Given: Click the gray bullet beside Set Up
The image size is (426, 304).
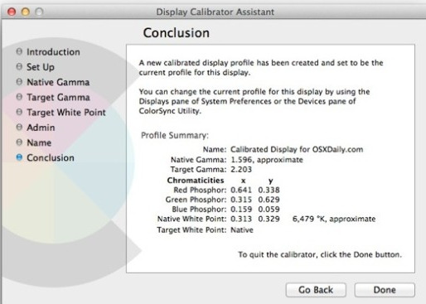Looking at the screenshot, I should (x=19, y=66).
